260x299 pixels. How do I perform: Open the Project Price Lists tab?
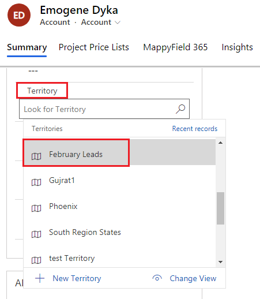(94, 47)
